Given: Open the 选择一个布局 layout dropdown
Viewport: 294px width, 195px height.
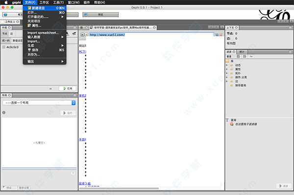Looking at the screenshot, I should click(x=39, y=103).
